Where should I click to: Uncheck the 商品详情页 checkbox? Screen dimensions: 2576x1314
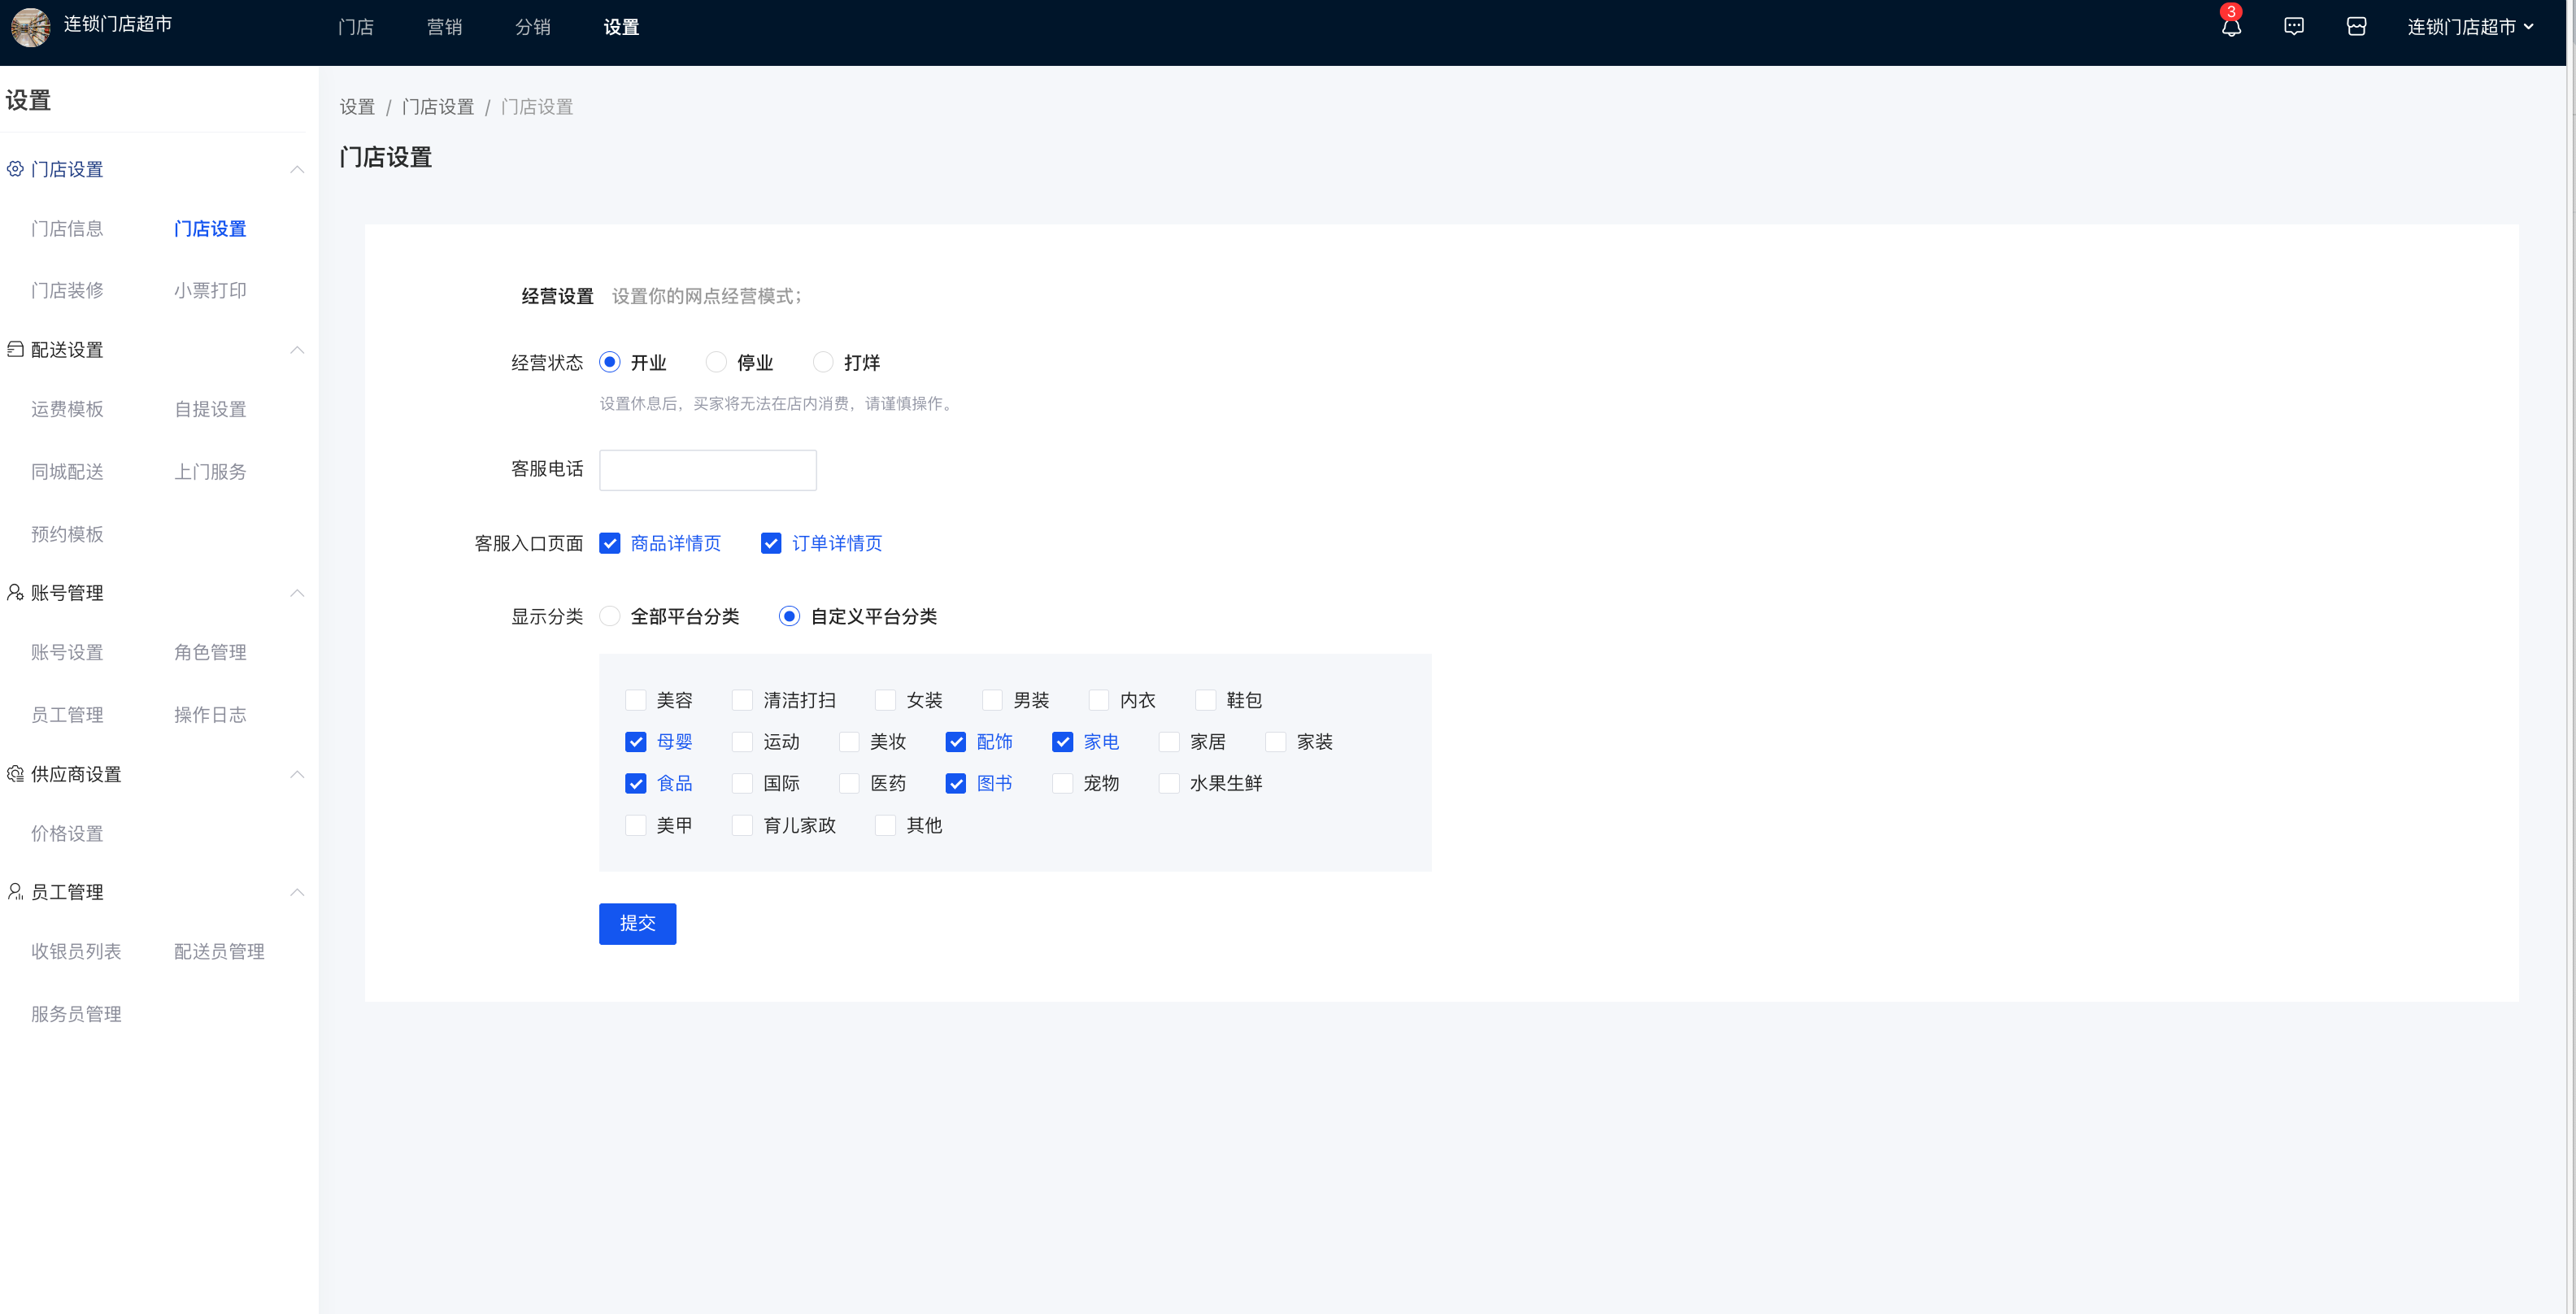point(610,543)
